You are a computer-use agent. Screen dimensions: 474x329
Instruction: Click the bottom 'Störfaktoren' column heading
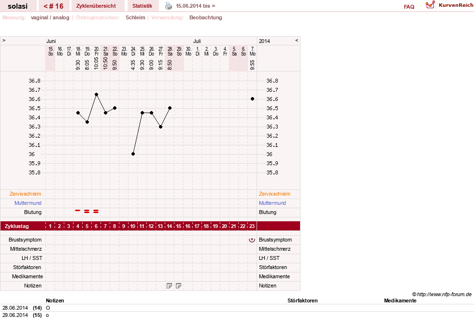pyautogui.click(x=302, y=300)
